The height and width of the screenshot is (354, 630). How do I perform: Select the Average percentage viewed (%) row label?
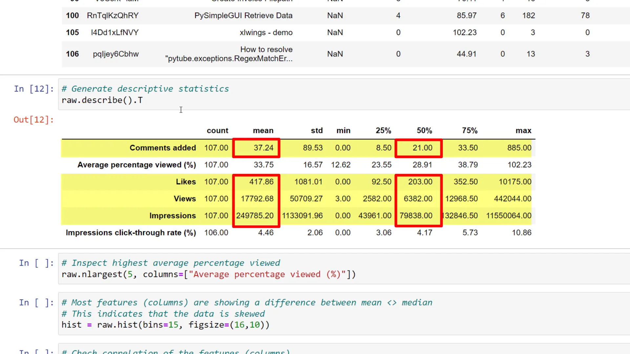137,165
